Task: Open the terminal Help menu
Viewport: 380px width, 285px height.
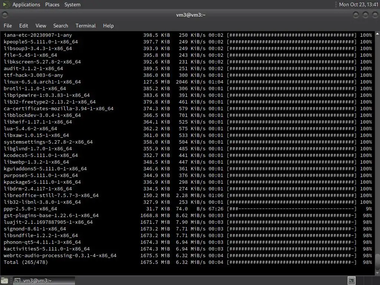Action: point(108,26)
